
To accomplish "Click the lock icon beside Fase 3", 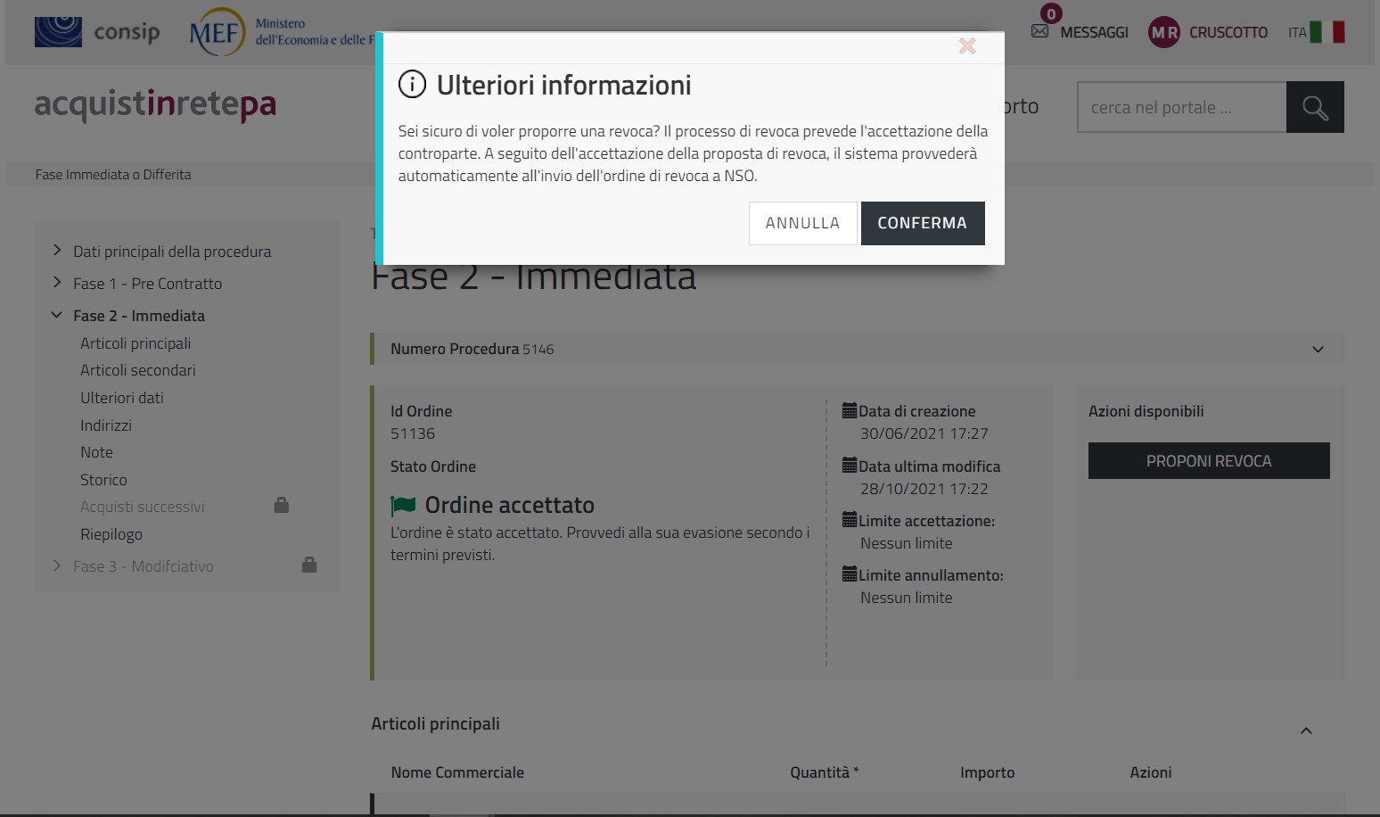I will coord(309,565).
